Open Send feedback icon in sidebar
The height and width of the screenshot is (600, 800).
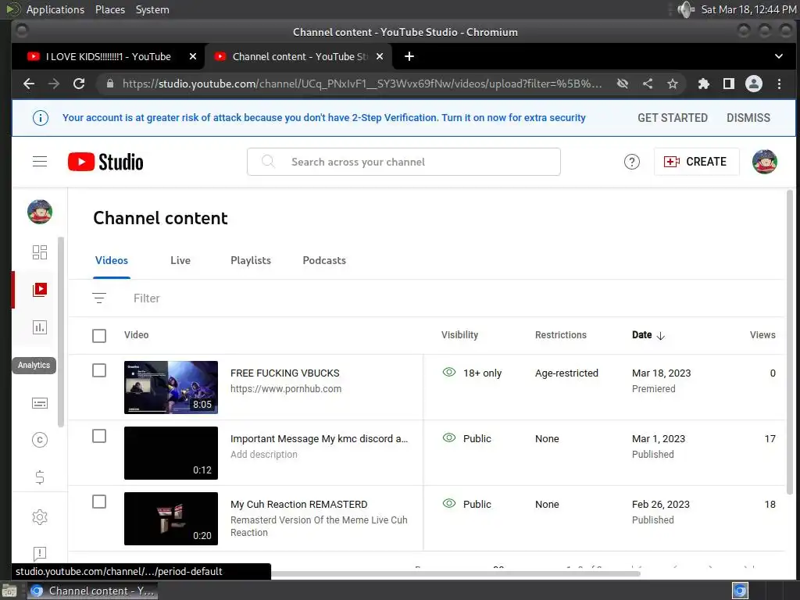pos(40,554)
